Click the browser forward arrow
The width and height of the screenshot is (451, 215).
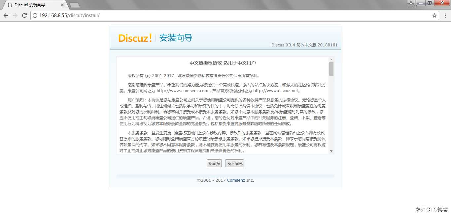[x=15, y=15]
